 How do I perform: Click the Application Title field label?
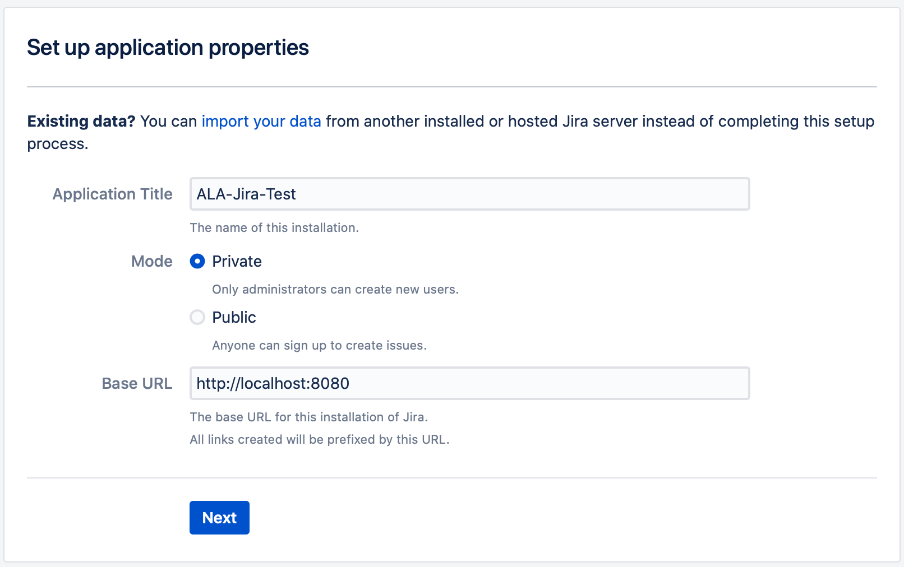coord(112,194)
